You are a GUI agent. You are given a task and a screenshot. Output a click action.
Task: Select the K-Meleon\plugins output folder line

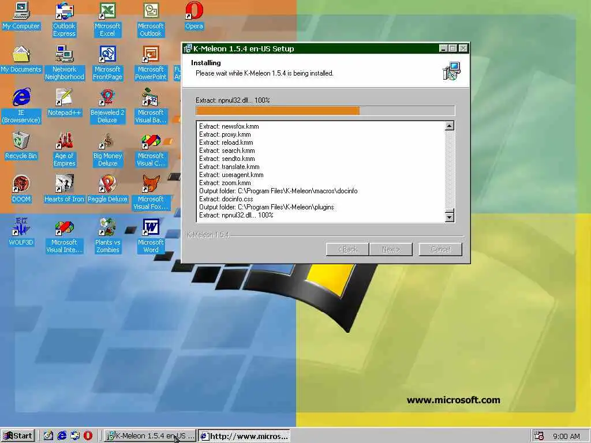coord(267,207)
